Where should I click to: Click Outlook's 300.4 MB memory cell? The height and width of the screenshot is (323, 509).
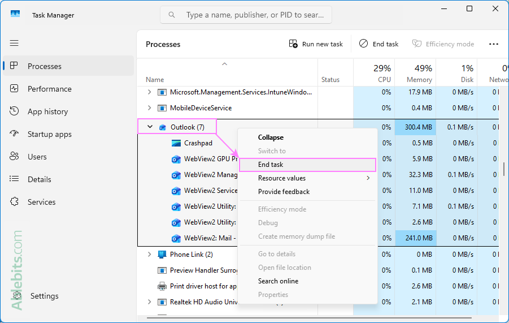[x=415, y=127]
